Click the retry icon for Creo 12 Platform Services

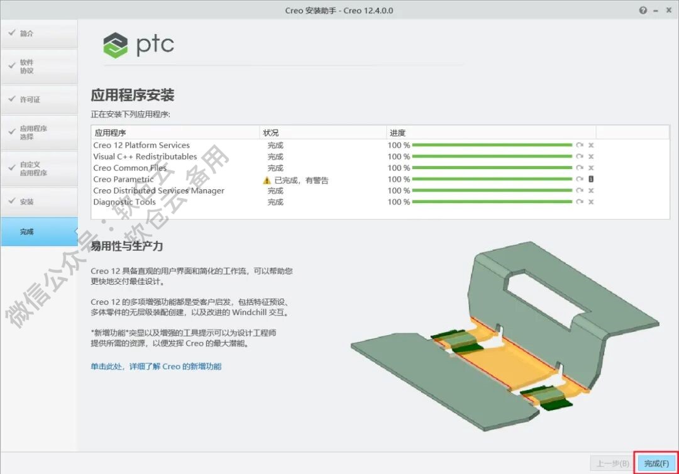point(580,145)
